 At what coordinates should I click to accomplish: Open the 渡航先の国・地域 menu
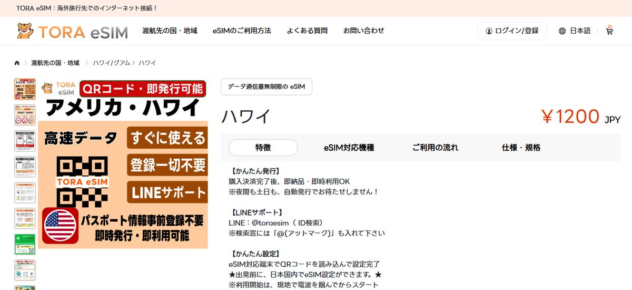coord(170,31)
